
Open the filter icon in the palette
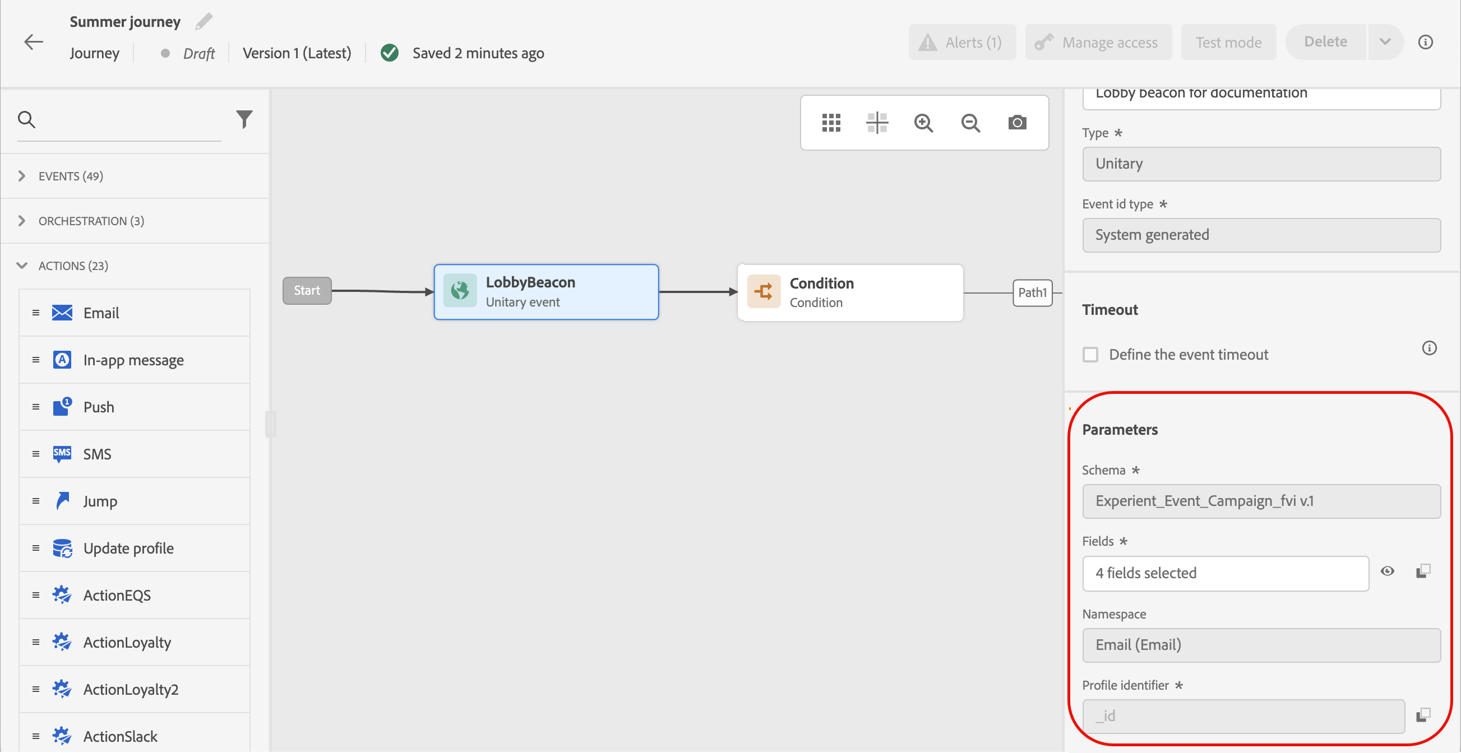pos(244,119)
